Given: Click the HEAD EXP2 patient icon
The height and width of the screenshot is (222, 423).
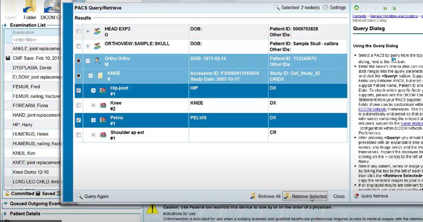Looking at the screenshot, I should pyautogui.click(x=97, y=32).
